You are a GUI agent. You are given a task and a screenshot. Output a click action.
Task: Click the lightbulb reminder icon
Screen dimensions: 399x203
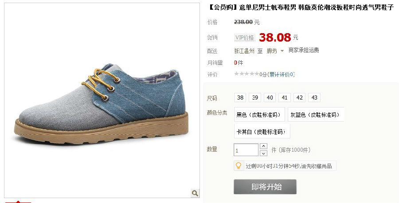(239, 166)
